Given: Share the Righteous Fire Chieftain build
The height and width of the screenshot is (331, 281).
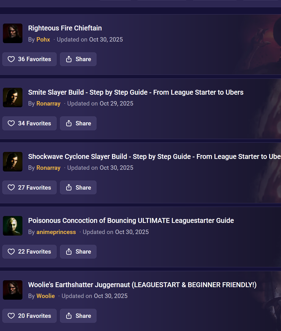Looking at the screenshot, I should pyautogui.click(x=78, y=59).
